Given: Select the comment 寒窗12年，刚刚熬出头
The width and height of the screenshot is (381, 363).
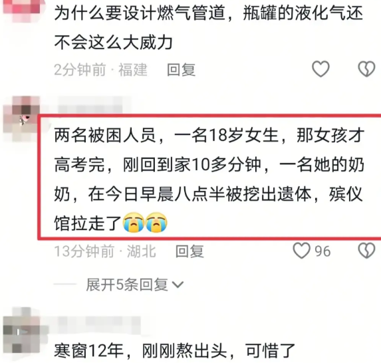Looking at the screenshot, I should coord(174,350).
